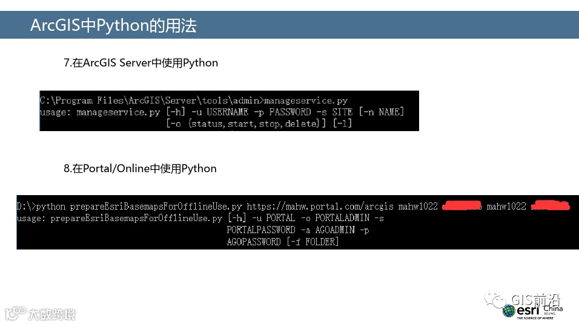
Task: Click the GIS前沿 watermark text
Action: click(x=535, y=300)
